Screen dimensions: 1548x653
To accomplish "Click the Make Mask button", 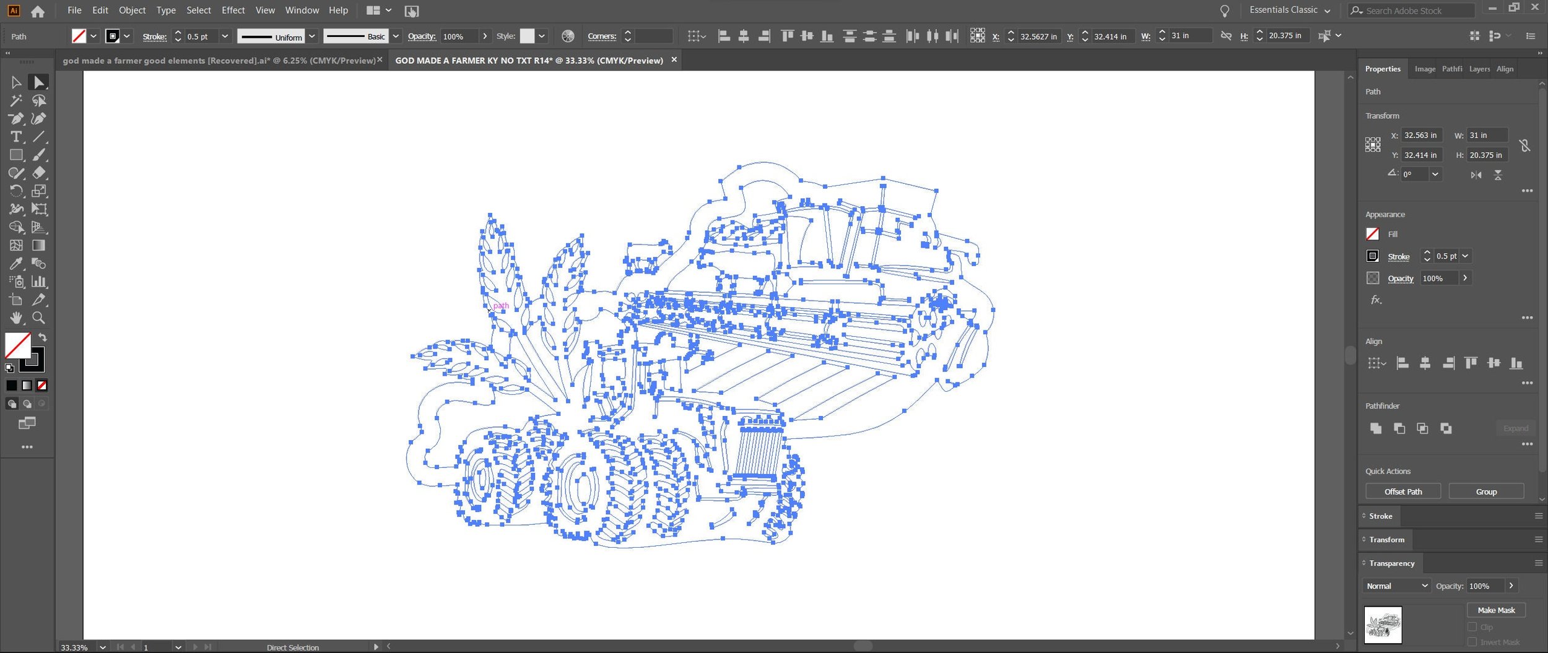I will point(1496,610).
